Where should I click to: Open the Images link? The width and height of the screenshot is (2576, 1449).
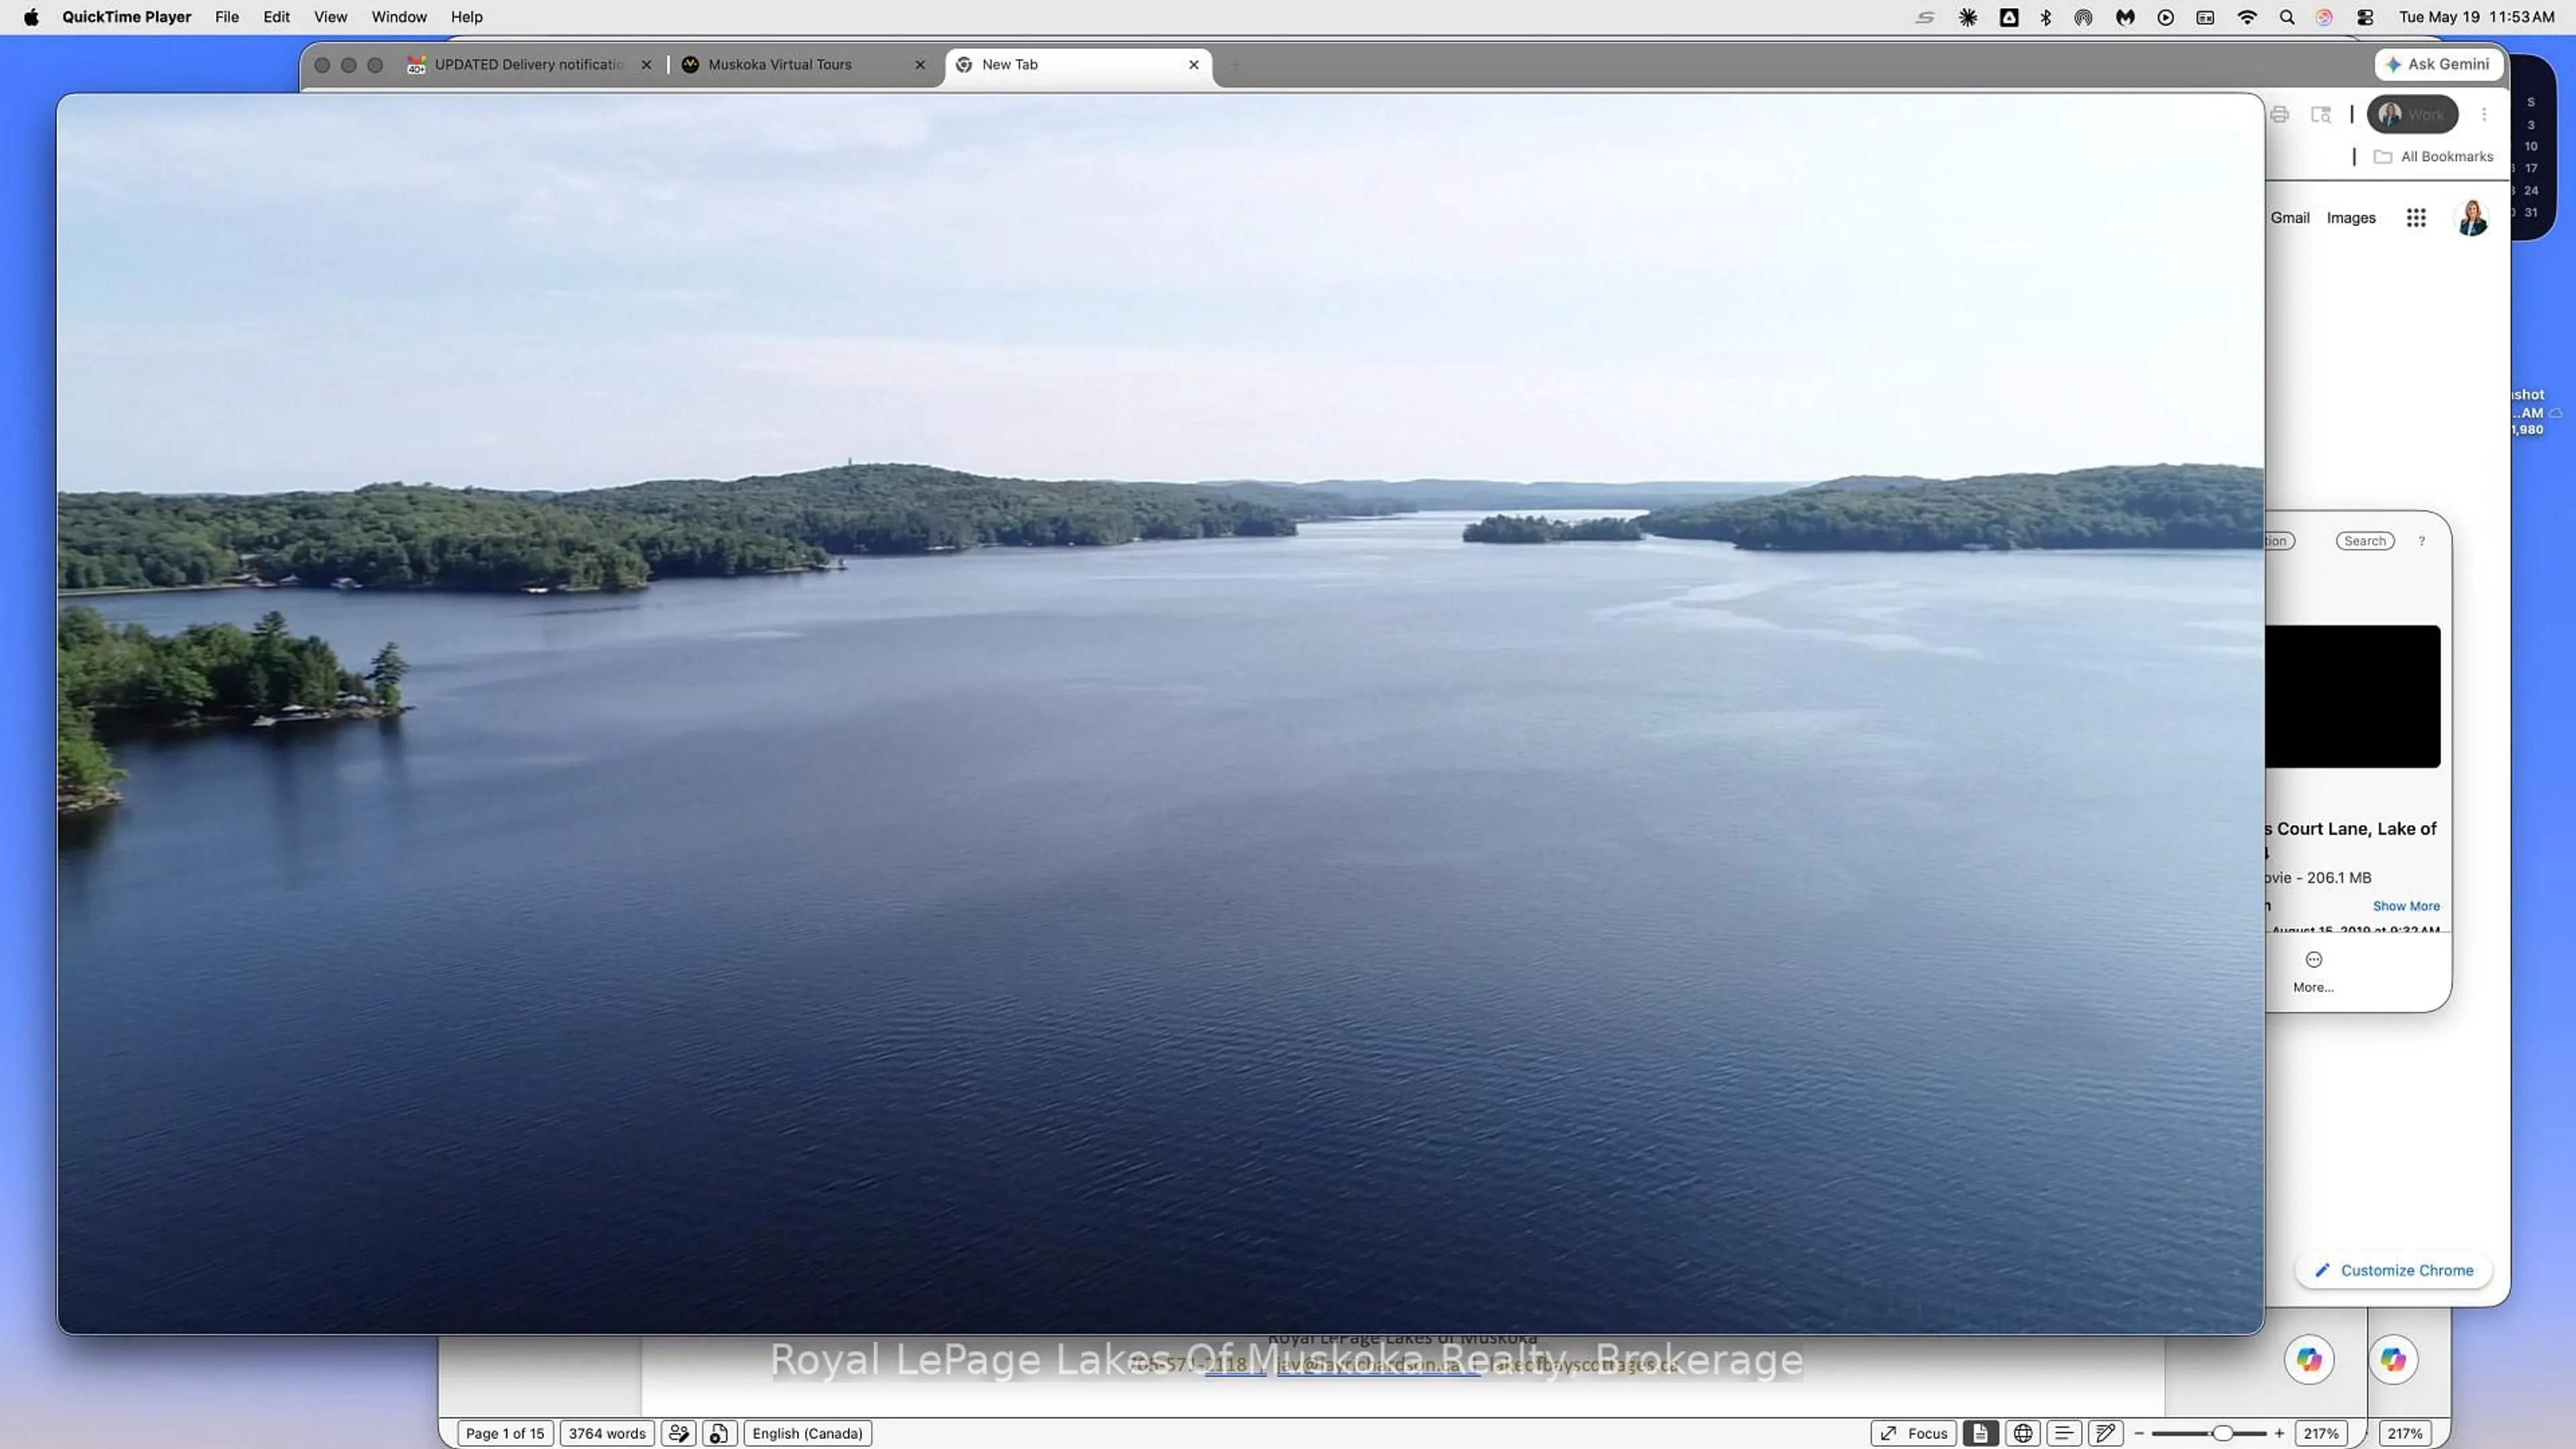click(2351, 218)
